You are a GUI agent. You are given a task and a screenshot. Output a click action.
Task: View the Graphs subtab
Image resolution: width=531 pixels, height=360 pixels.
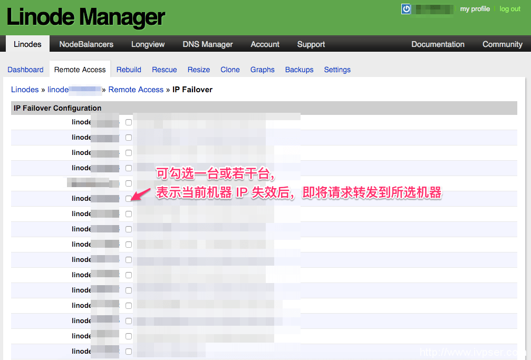[263, 70]
